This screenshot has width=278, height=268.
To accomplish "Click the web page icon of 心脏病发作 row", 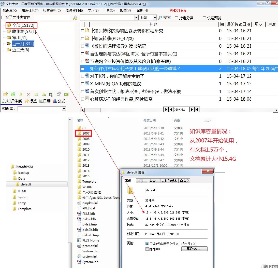I will coord(87,98).
